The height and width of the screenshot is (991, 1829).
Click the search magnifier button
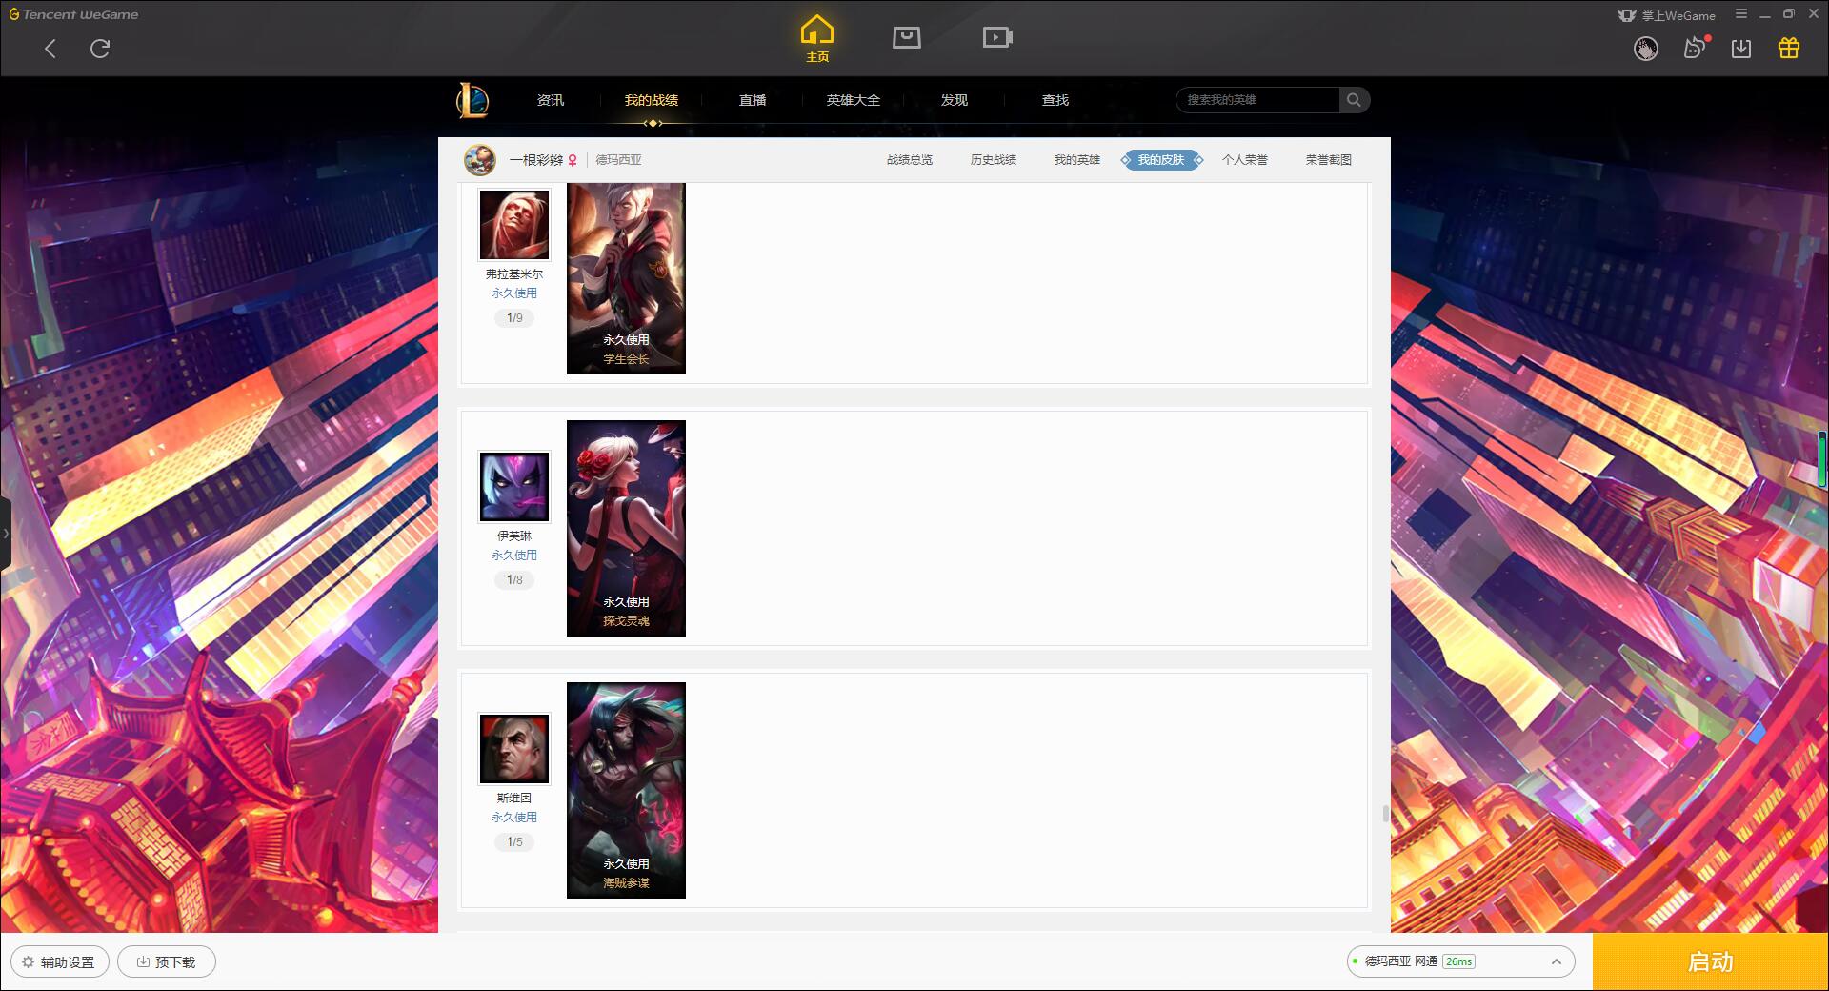1354,100
